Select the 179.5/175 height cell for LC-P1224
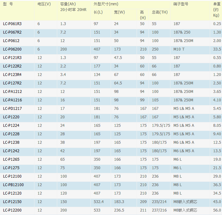This screenshot has height=215, width=222. (161, 126)
